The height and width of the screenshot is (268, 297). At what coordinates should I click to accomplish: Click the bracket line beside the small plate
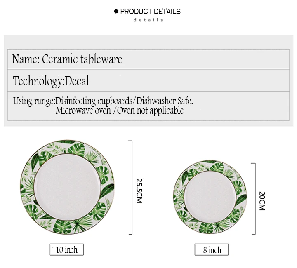pyautogui.click(x=255, y=199)
